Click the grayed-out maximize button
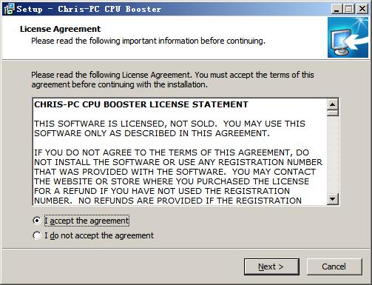 click(x=348, y=9)
